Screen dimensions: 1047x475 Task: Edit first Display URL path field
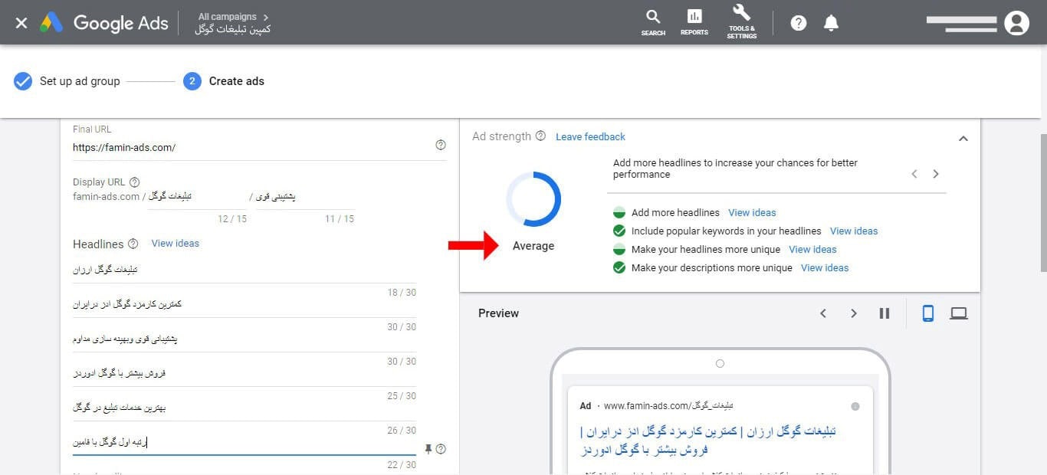click(198, 197)
